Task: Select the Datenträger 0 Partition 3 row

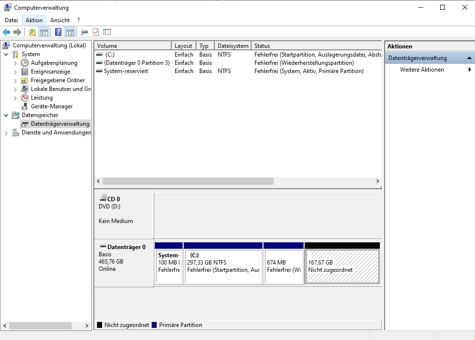Action: (238, 63)
